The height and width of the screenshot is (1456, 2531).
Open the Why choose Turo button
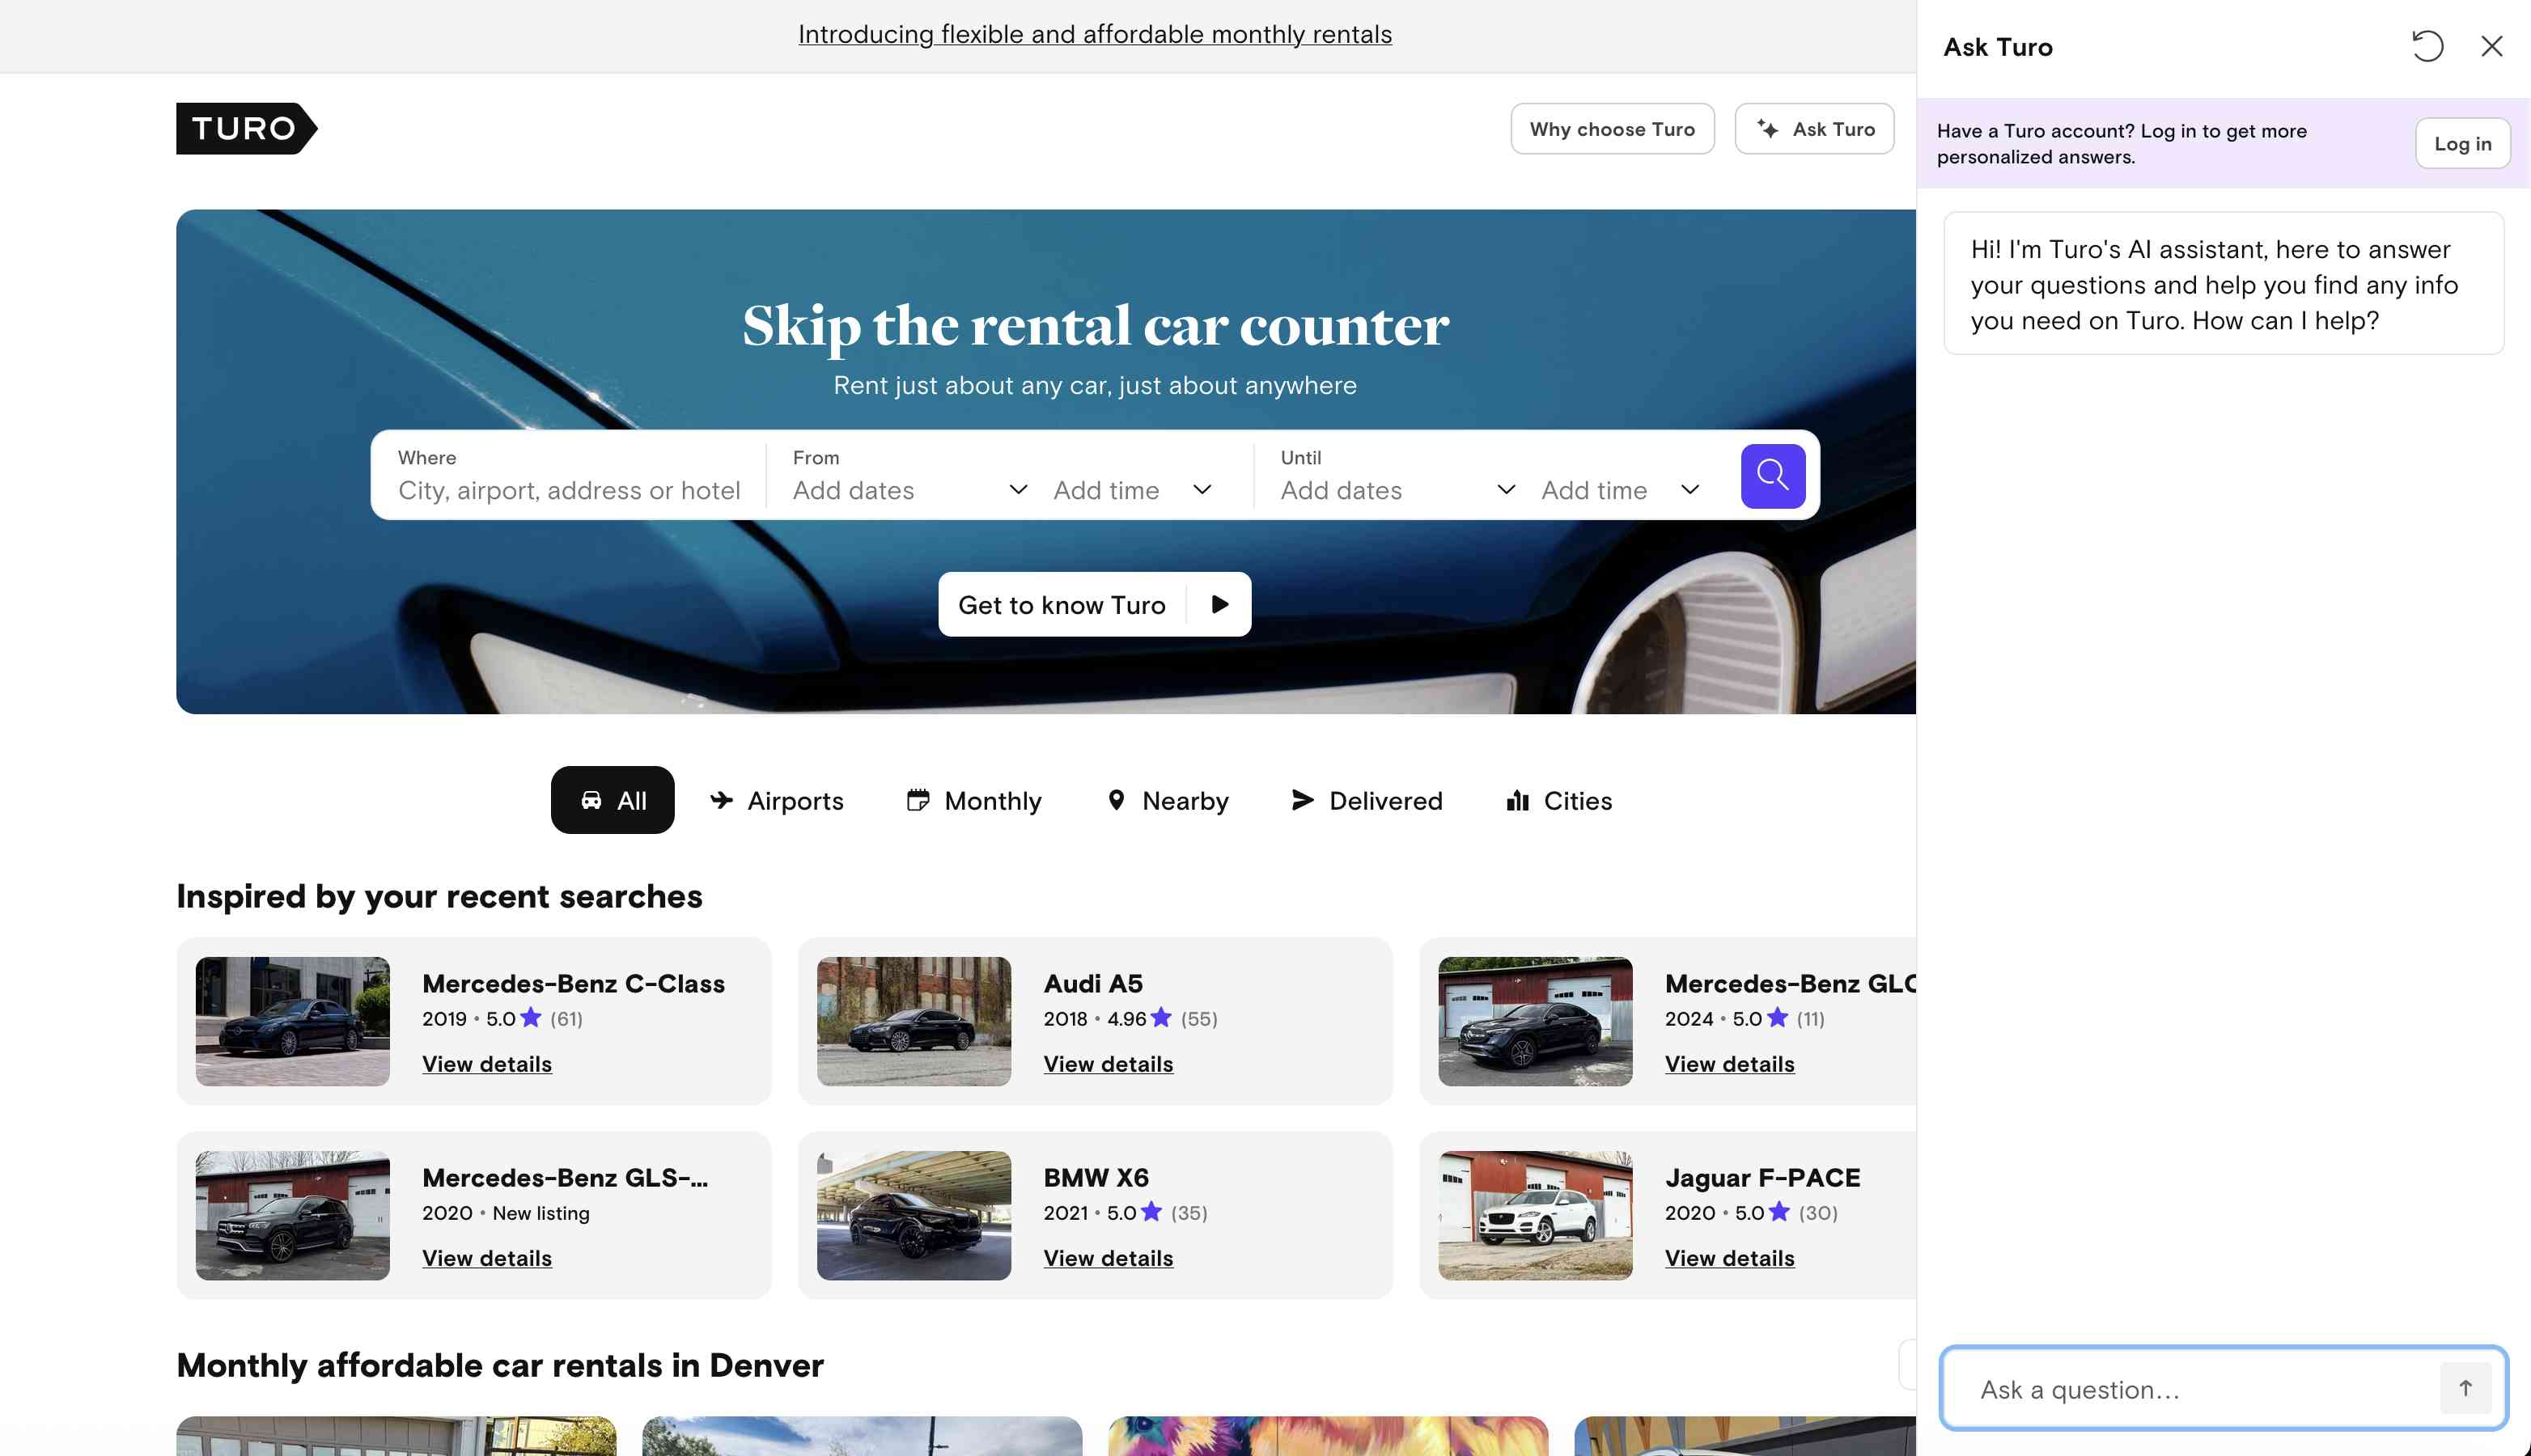pos(1612,129)
